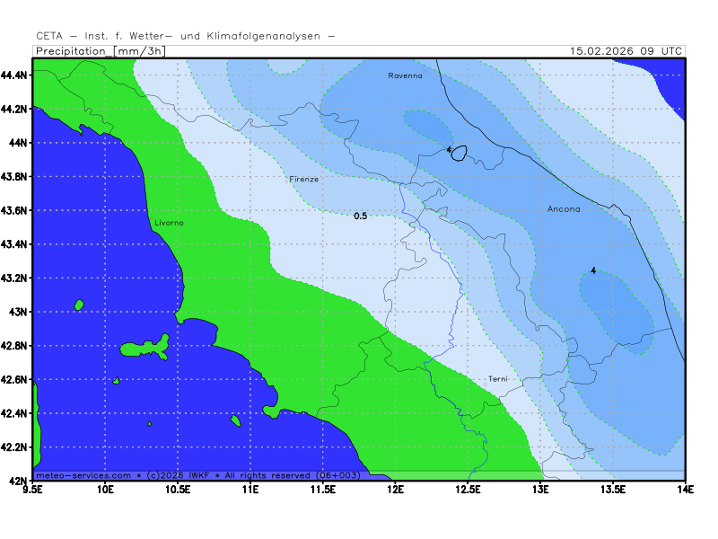Click the bold San Marino border outline

459,154
